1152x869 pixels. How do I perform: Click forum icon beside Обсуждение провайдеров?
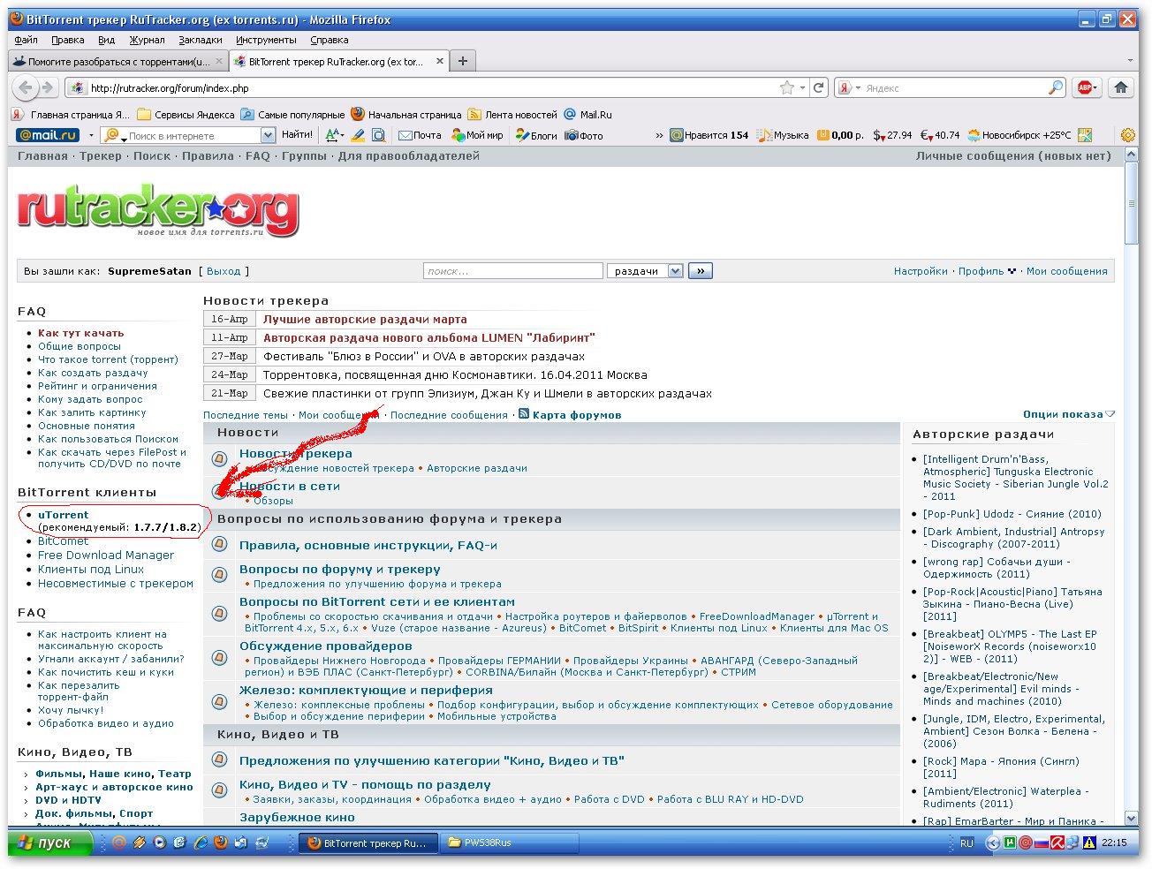click(x=220, y=657)
